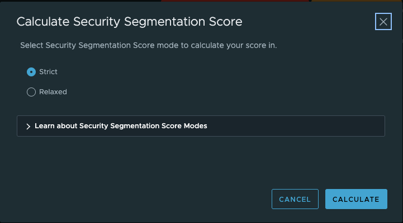
Task: Click the Strict mode text label
Action: (x=48, y=72)
